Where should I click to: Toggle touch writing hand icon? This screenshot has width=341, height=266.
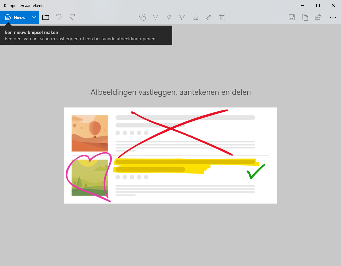pos(142,17)
